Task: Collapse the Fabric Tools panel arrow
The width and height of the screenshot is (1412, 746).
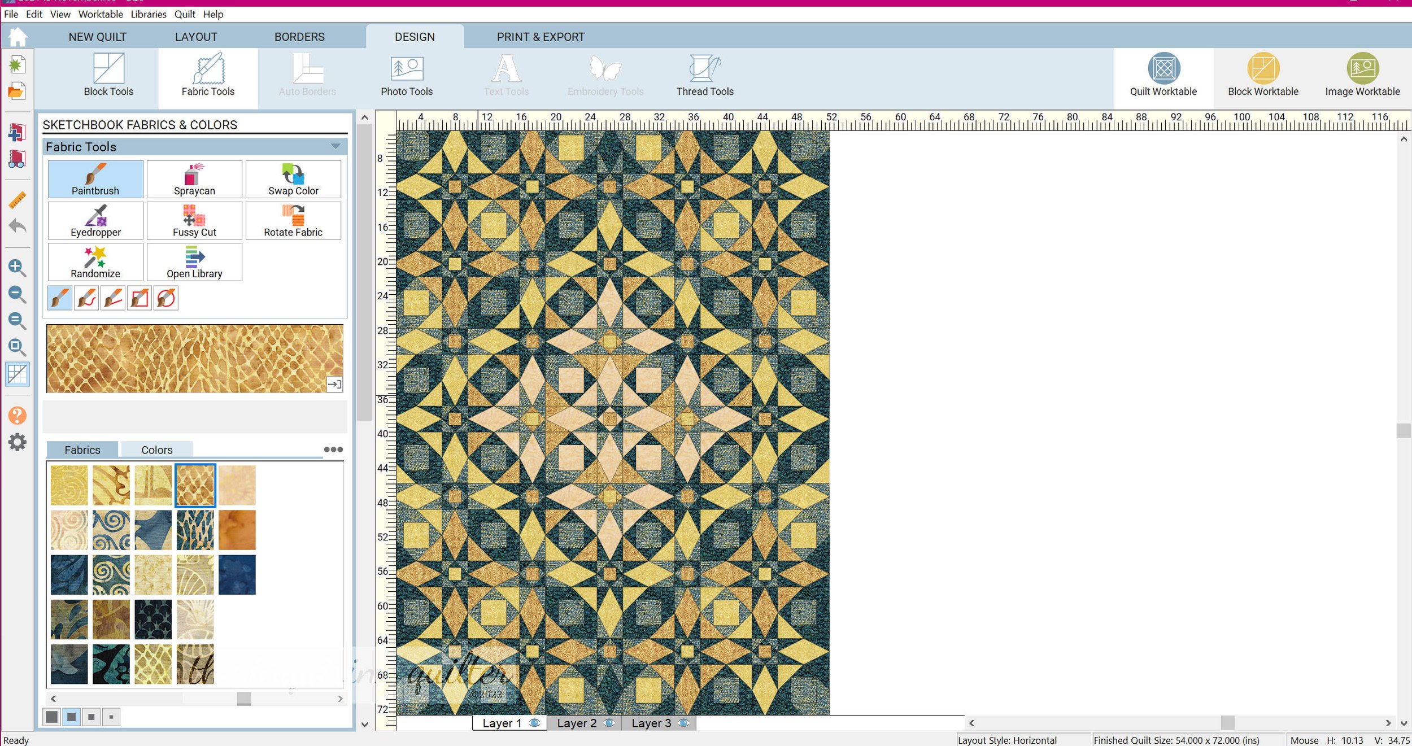Action: coord(335,147)
